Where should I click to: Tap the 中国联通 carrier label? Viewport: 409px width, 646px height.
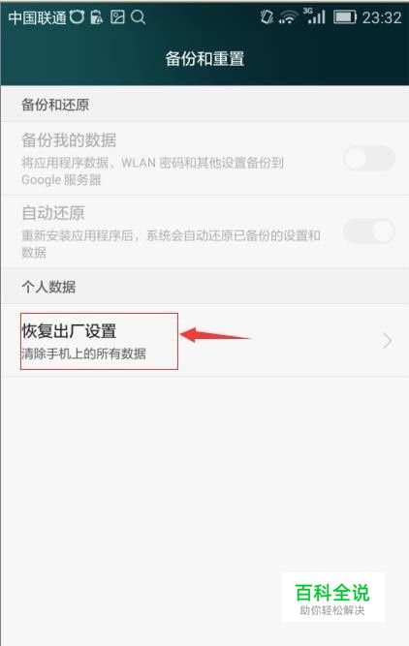[37, 17]
